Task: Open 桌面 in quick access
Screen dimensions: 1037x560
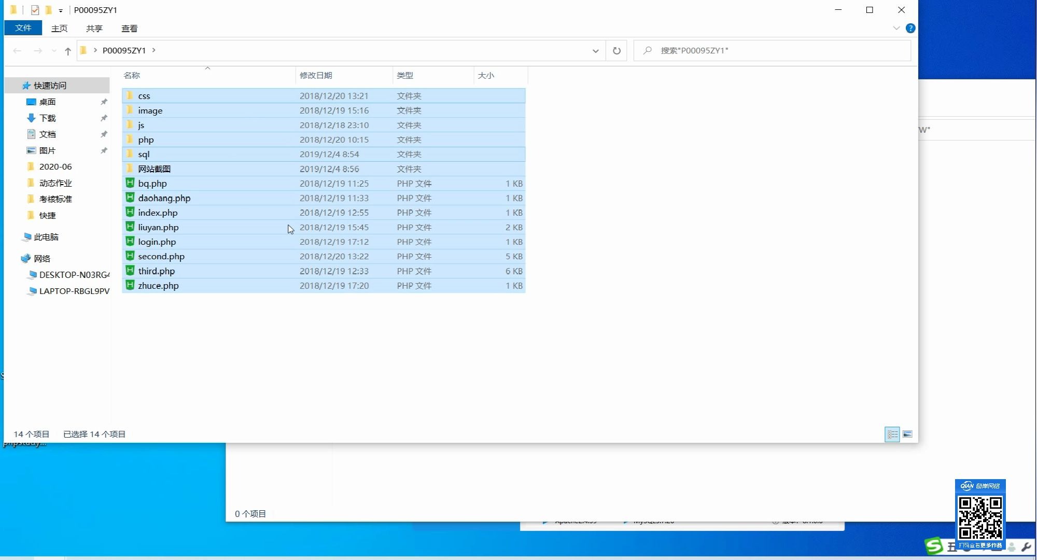Action: [47, 102]
